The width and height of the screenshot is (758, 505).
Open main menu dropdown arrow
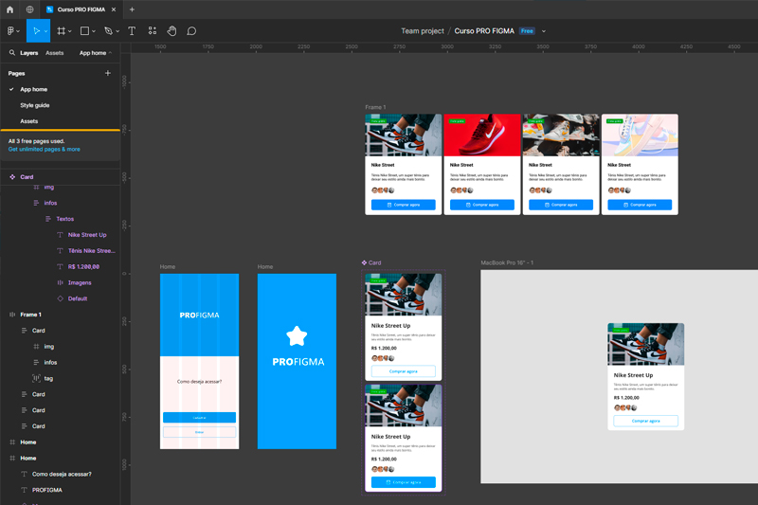tap(18, 31)
